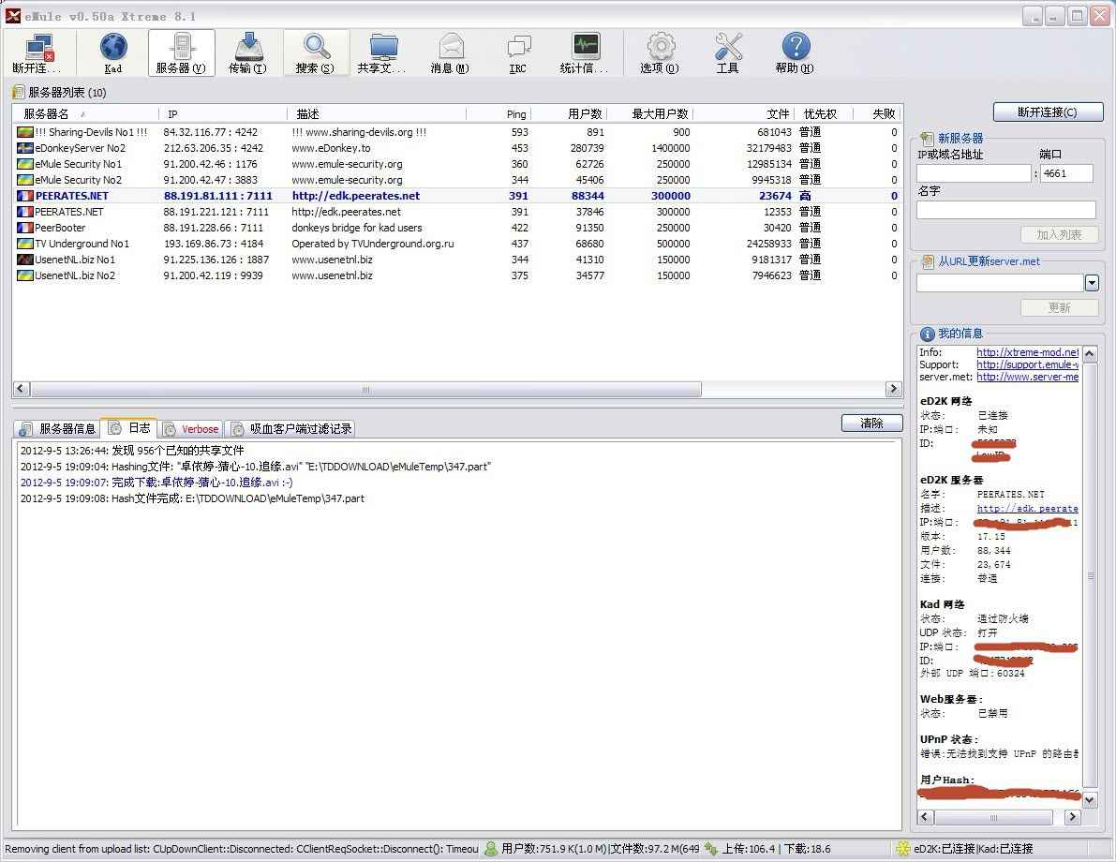This screenshot has width=1116, height=862.
Task: Open the Options (选项) gear icon
Action: click(x=660, y=52)
